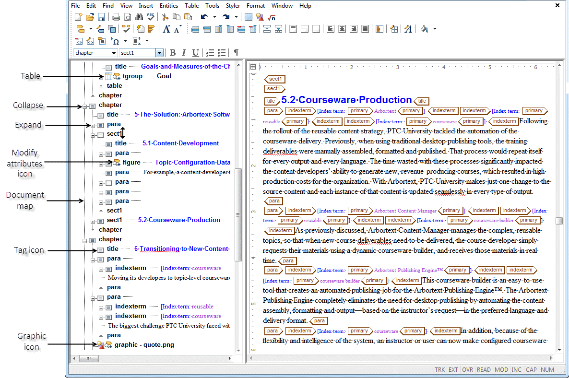Toggle align text left
The image size is (569, 378).
coord(330,29)
